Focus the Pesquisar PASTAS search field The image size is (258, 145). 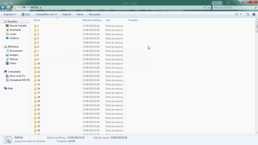233,8
